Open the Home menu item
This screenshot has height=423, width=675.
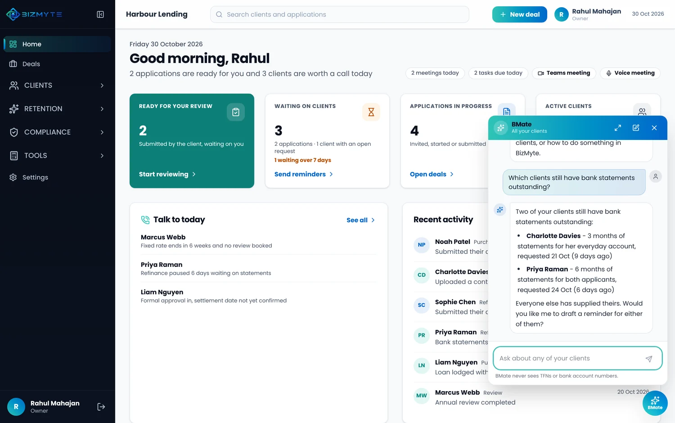pyautogui.click(x=58, y=44)
